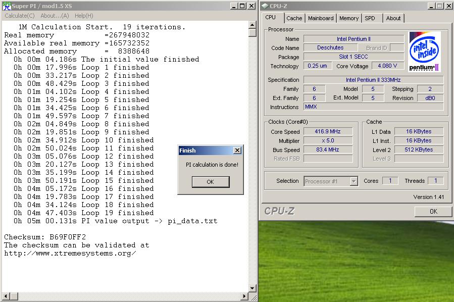Open the Calculate(C) menu in Super PI
This screenshot has width=454, height=302.
pyautogui.click(x=19, y=16)
